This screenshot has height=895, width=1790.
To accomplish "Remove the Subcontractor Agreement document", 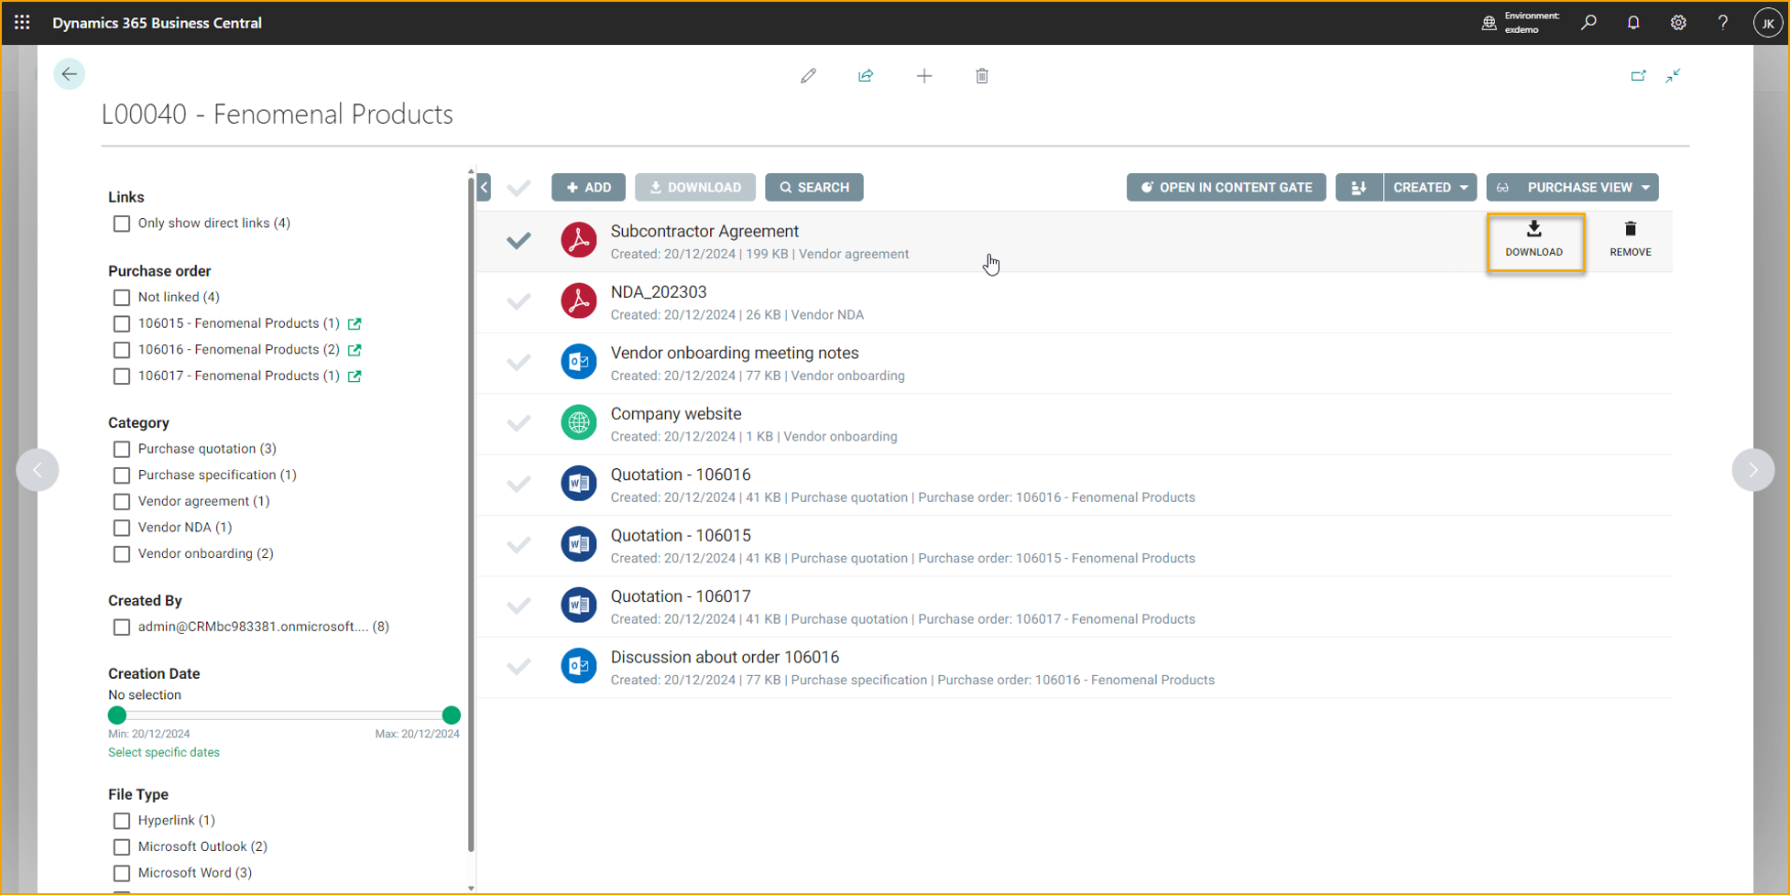I will coord(1630,240).
